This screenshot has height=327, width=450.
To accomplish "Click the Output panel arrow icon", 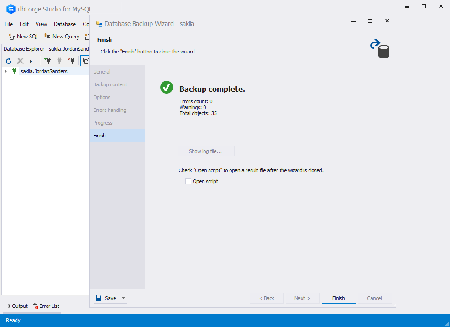I will [8, 306].
